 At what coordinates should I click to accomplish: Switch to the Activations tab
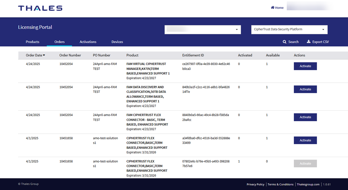coord(88,41)
